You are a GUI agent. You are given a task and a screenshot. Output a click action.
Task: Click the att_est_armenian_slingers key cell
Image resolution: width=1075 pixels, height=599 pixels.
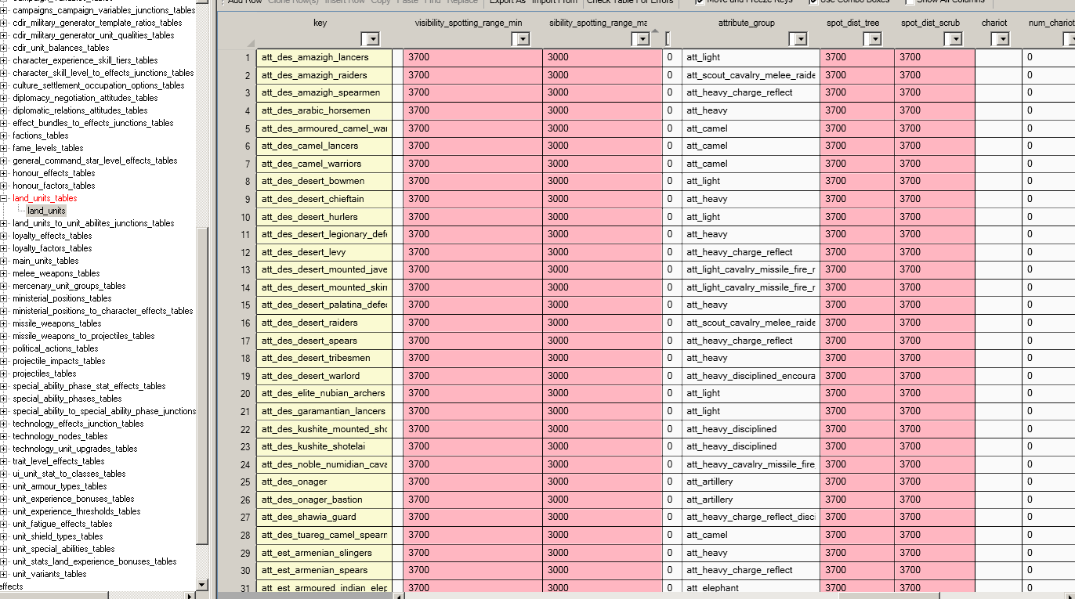pos(324,553)
